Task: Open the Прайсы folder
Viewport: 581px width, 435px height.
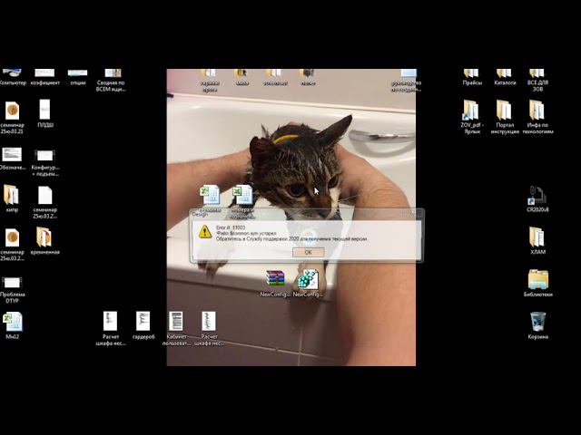Action: coord(472,77)
